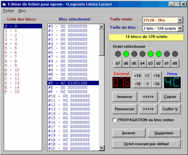Toggle bit d7 button
Image resolution: width=188 pixels, height=155 pixels.
point(118,63)
